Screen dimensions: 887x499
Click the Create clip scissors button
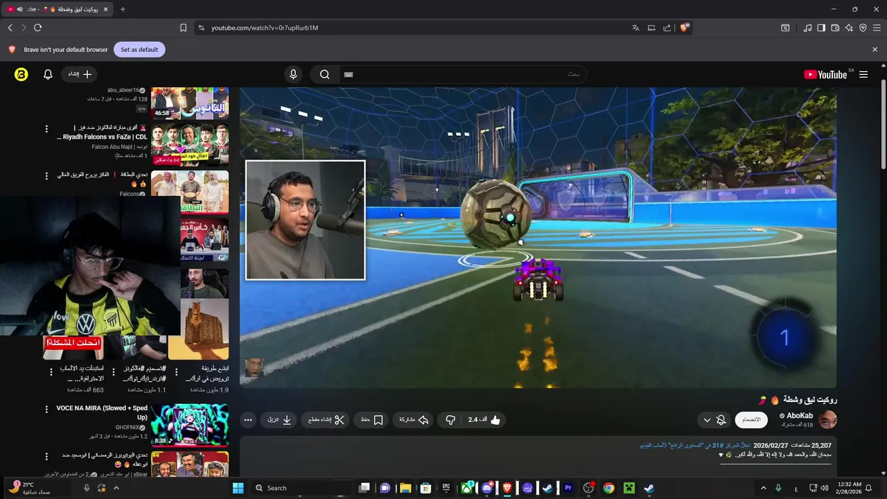(x=325, y=420)
